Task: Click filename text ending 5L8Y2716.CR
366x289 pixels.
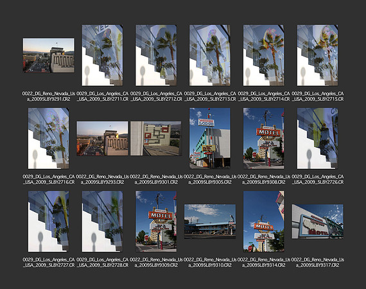Action: 49,179
